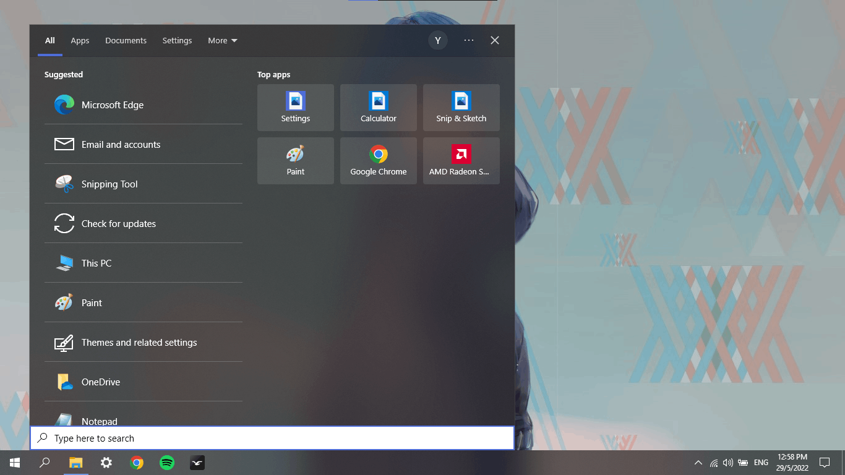Open volume speaker tray icon
Viewport: 845px width, 475px height.
(728, 463)
